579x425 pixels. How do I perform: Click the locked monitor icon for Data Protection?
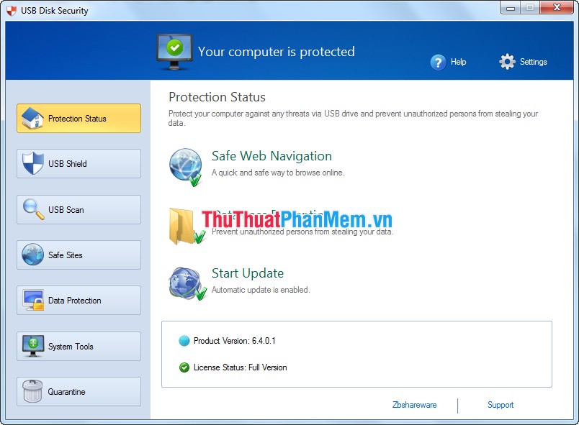[33, 300]
